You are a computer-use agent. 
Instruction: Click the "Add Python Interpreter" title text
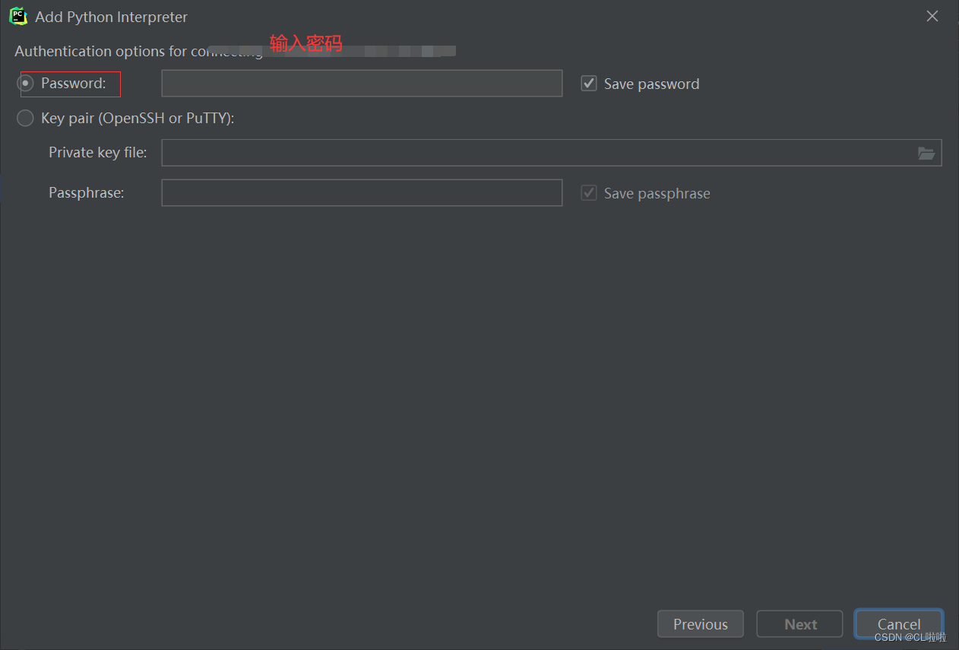(x=111, y=17)
